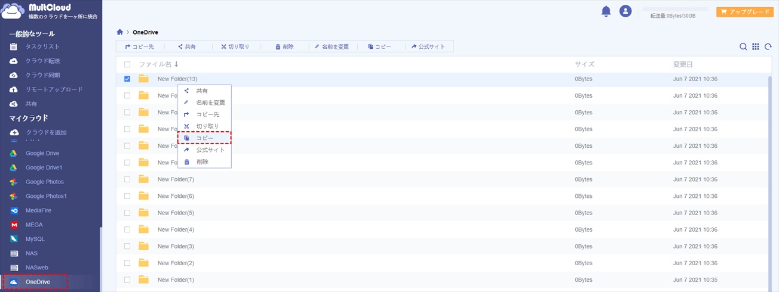Screen dimensions: 779x292
Task: Select 削除 in the context menu
Action: pyautogui.click(x=204, y=162)
